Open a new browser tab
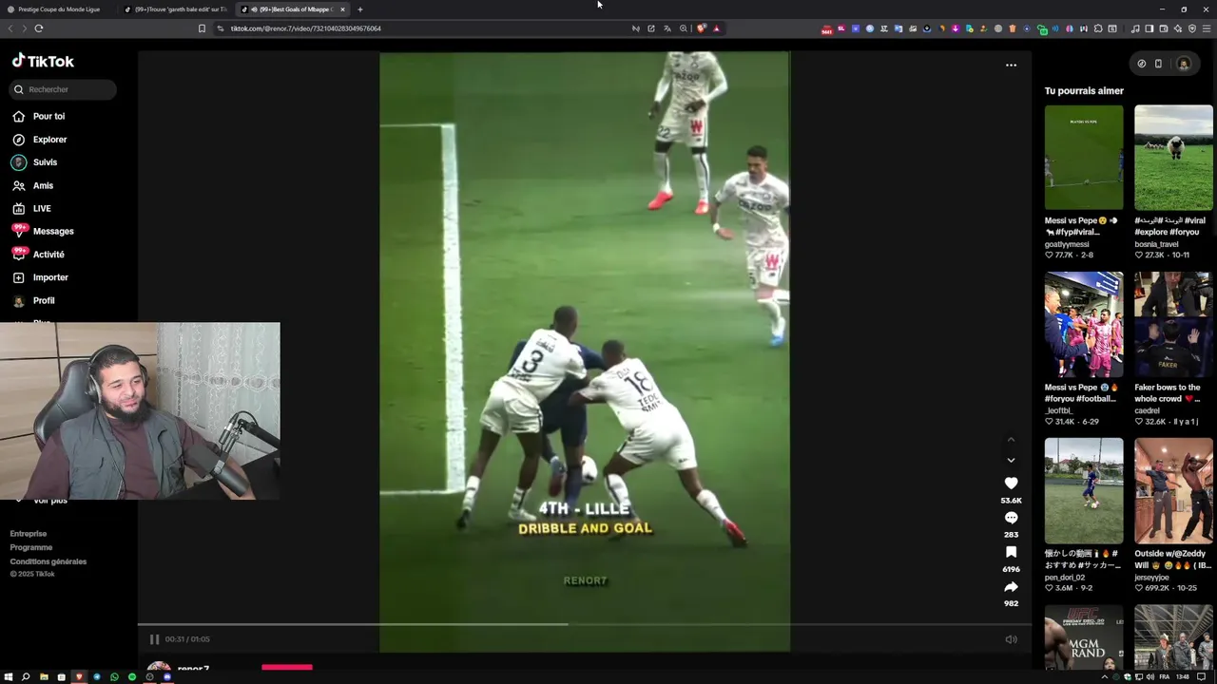 pos(359,9)
